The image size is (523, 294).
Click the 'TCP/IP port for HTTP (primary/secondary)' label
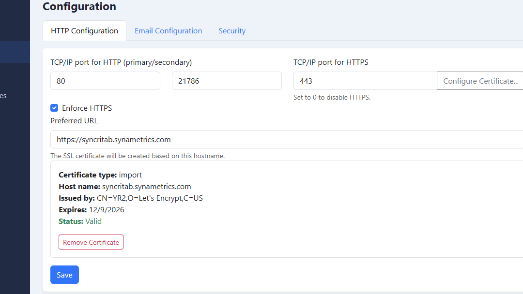click(x=121, y=62)
